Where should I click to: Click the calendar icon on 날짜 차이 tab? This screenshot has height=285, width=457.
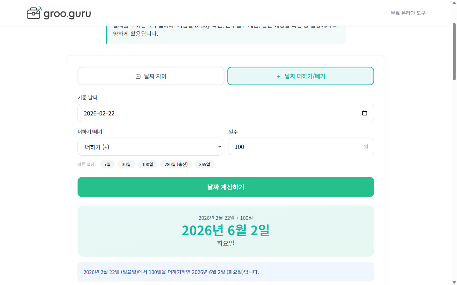point(138,76)
